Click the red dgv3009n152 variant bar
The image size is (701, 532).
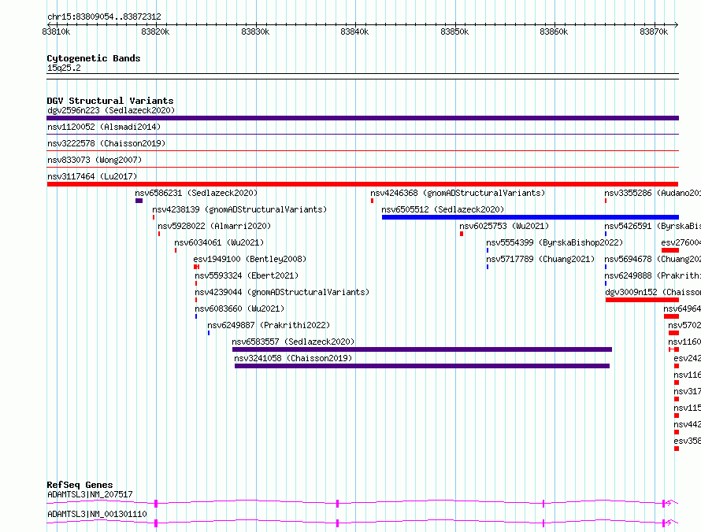pos(642,300)
